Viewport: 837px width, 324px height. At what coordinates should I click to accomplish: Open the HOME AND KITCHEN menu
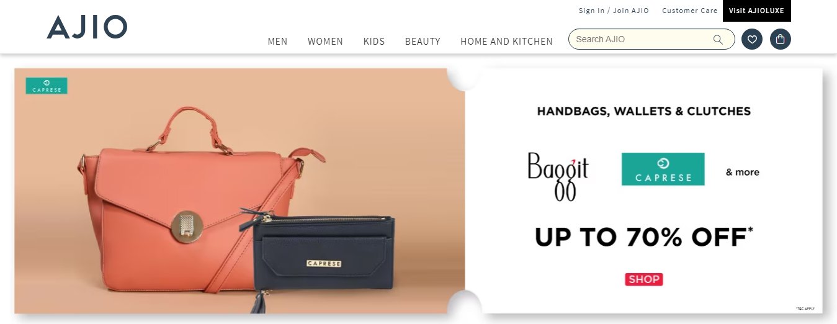[x=506, y=42]
